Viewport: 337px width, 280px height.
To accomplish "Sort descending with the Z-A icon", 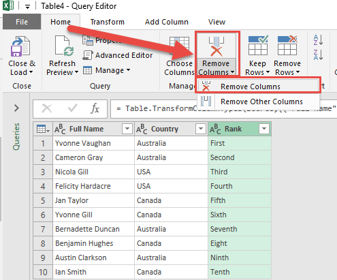I will point(318,55).
